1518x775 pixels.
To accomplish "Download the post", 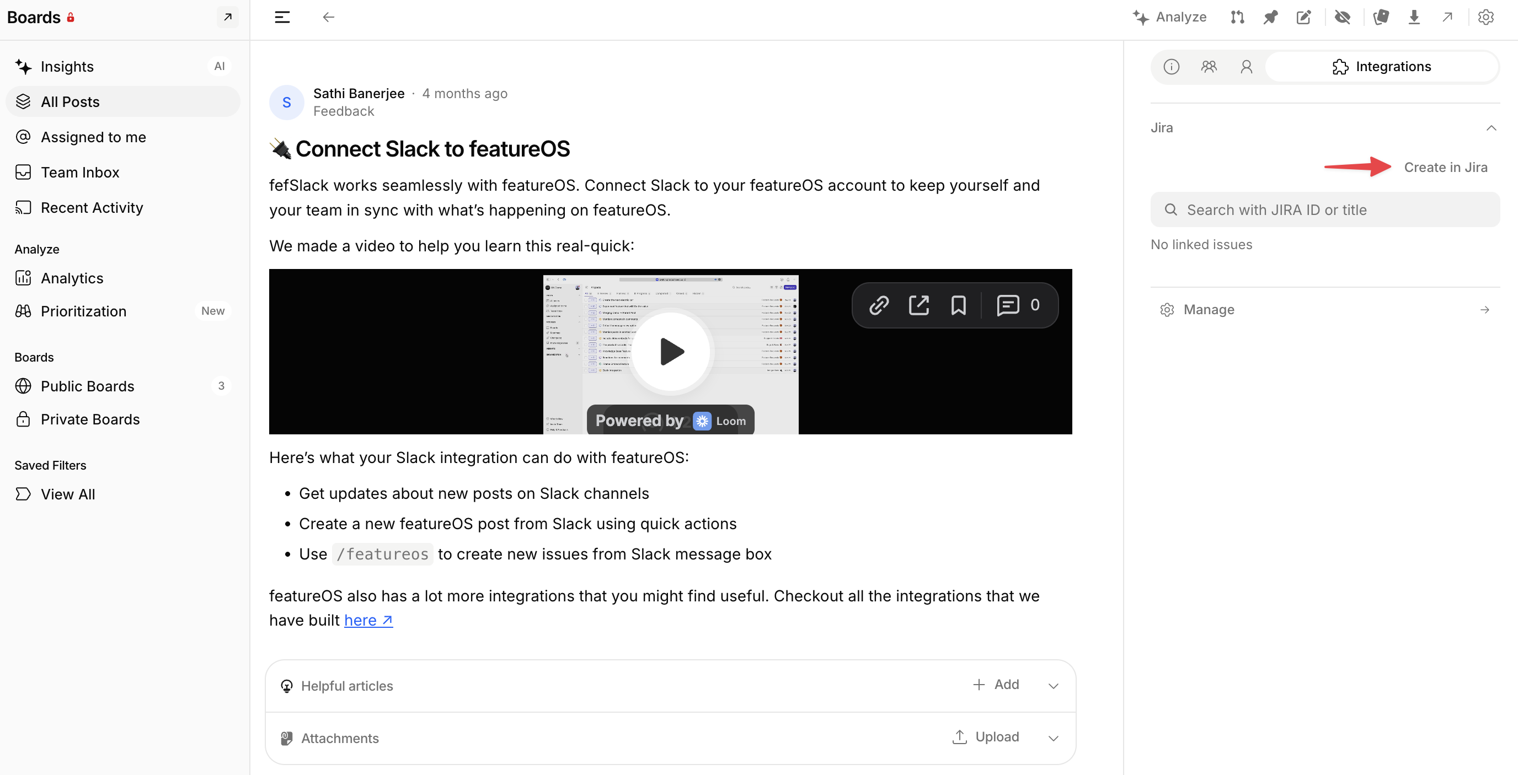I will (1414, 17).
